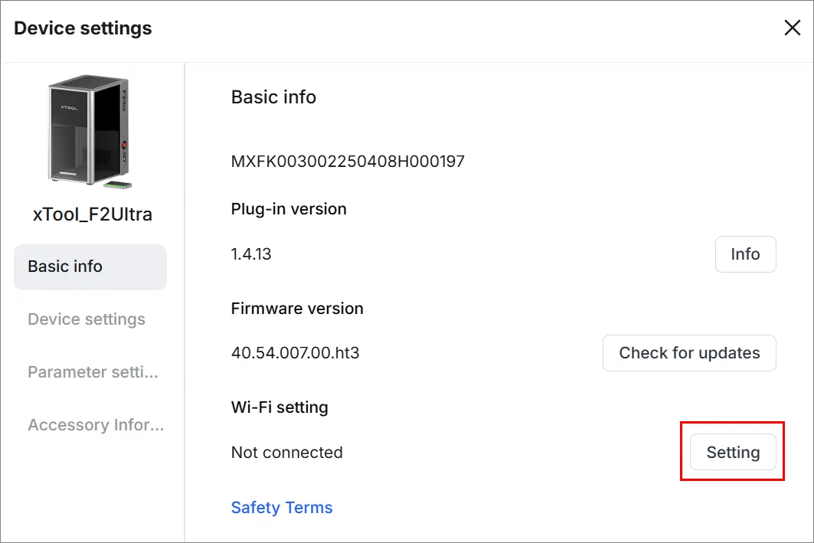Open the Basic info sidebar tab
This screenshot has height=543, width=814.
click(90, 267)
